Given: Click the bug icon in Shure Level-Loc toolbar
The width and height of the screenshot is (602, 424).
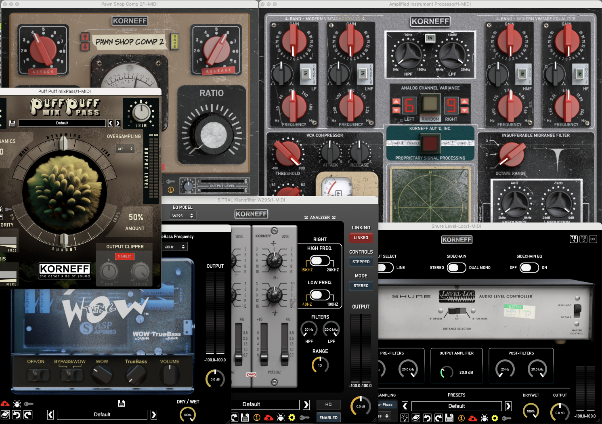Looking at the screenshot, I should tap(485, 418).
